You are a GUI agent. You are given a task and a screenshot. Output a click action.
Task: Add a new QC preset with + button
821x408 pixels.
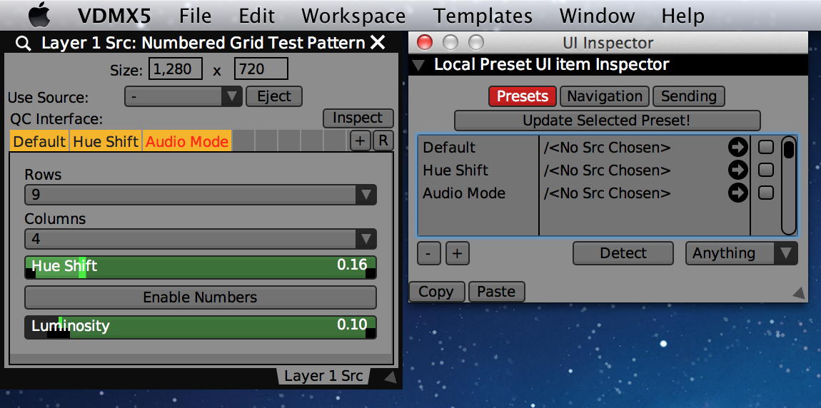tap(361, 141)
